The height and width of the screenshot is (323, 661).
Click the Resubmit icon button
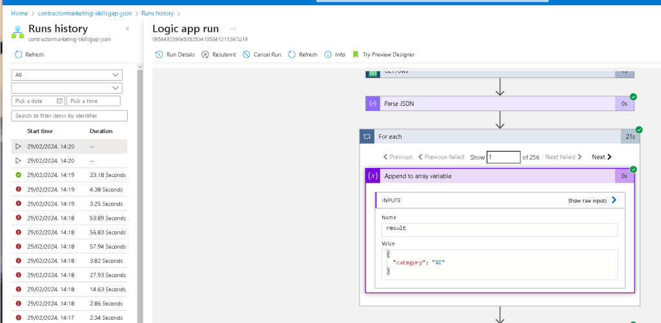pyautogui.click(x=205, y=55)
